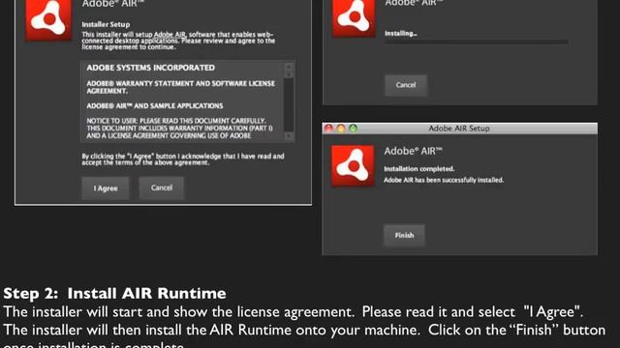Click Adobe AIR logo in installing dialog
The height and width of the screenshot is (348, 620).
click(x=354, y=18)
